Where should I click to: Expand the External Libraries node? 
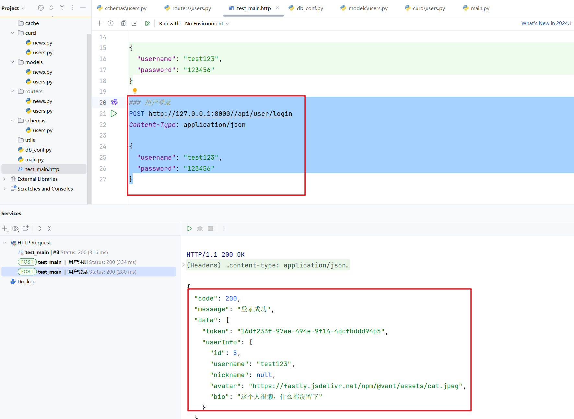[4, 179]
